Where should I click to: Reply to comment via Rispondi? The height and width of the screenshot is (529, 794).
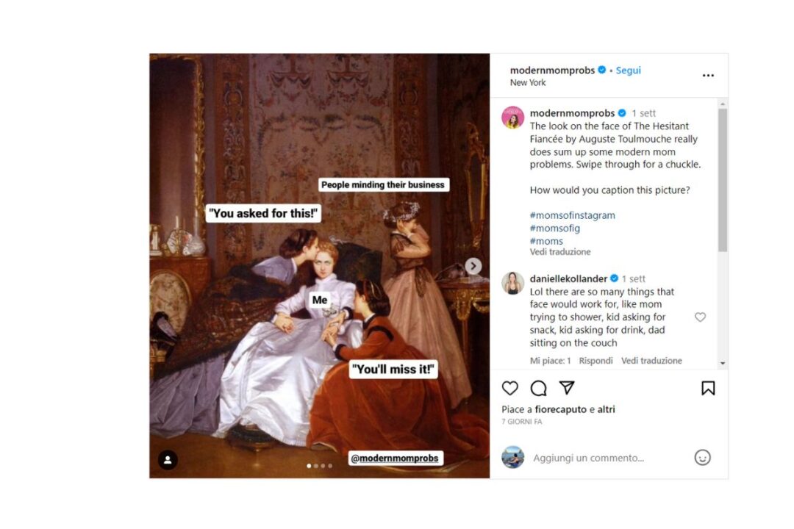[595, 361]
